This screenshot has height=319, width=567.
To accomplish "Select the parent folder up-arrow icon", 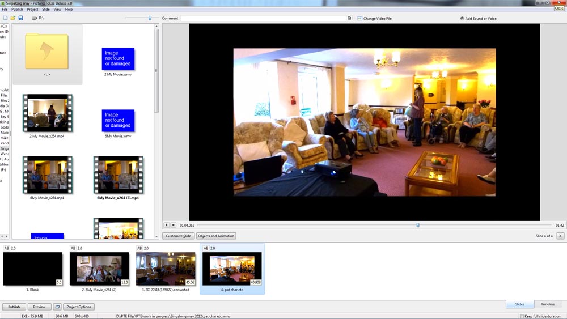I will click(46, 51).
